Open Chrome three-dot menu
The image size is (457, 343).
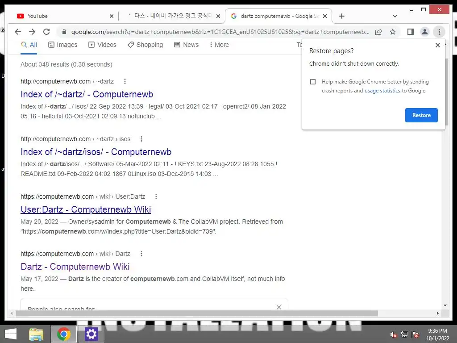[x=439, y=32]
